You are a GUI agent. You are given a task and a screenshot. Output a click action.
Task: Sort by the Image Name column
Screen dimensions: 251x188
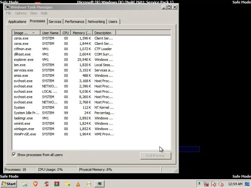(26, 33)
